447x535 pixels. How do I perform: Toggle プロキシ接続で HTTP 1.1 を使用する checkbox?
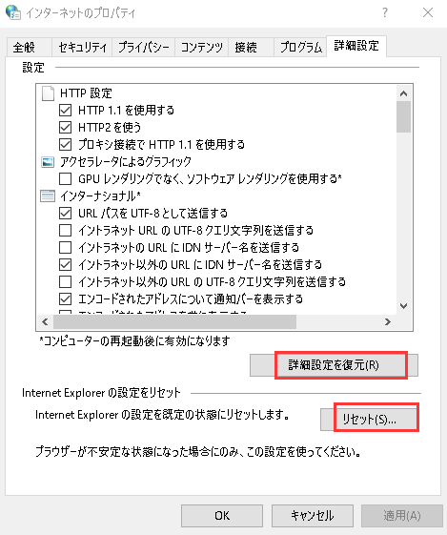[x=65, y=144]
